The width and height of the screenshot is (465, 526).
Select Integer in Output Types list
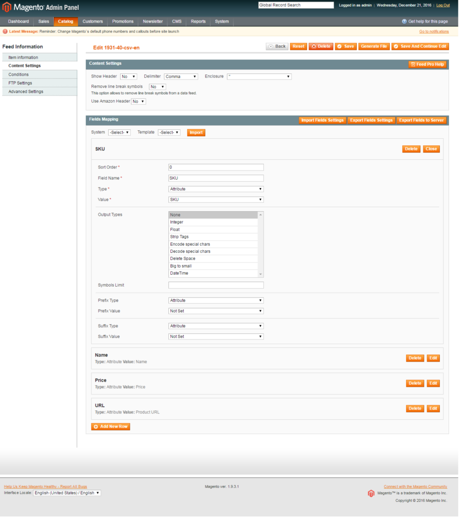[x=213, y=222]
